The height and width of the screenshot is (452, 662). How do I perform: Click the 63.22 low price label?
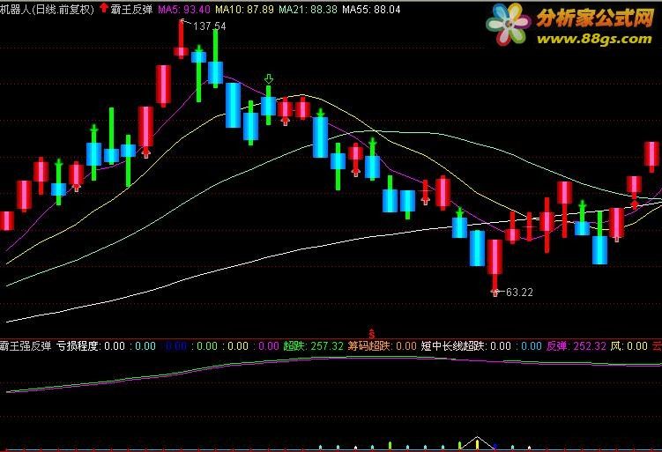[519, 292]
